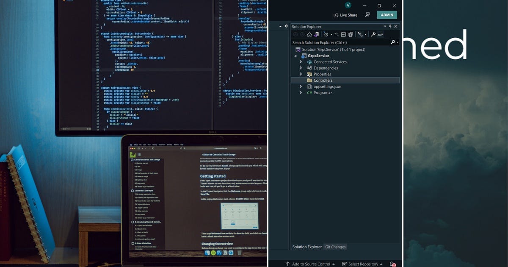508x267 pixels.
Task: Select the Solution Explorer tab
Action: click(306, 247)
